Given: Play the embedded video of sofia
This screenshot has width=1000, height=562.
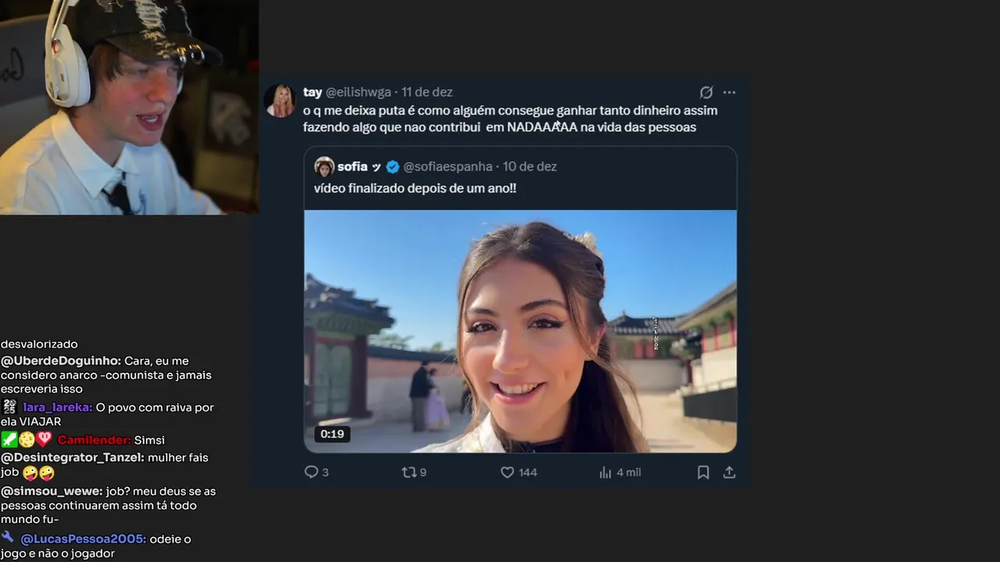Looking at the screenshot, I should click(x=520, y=331).
